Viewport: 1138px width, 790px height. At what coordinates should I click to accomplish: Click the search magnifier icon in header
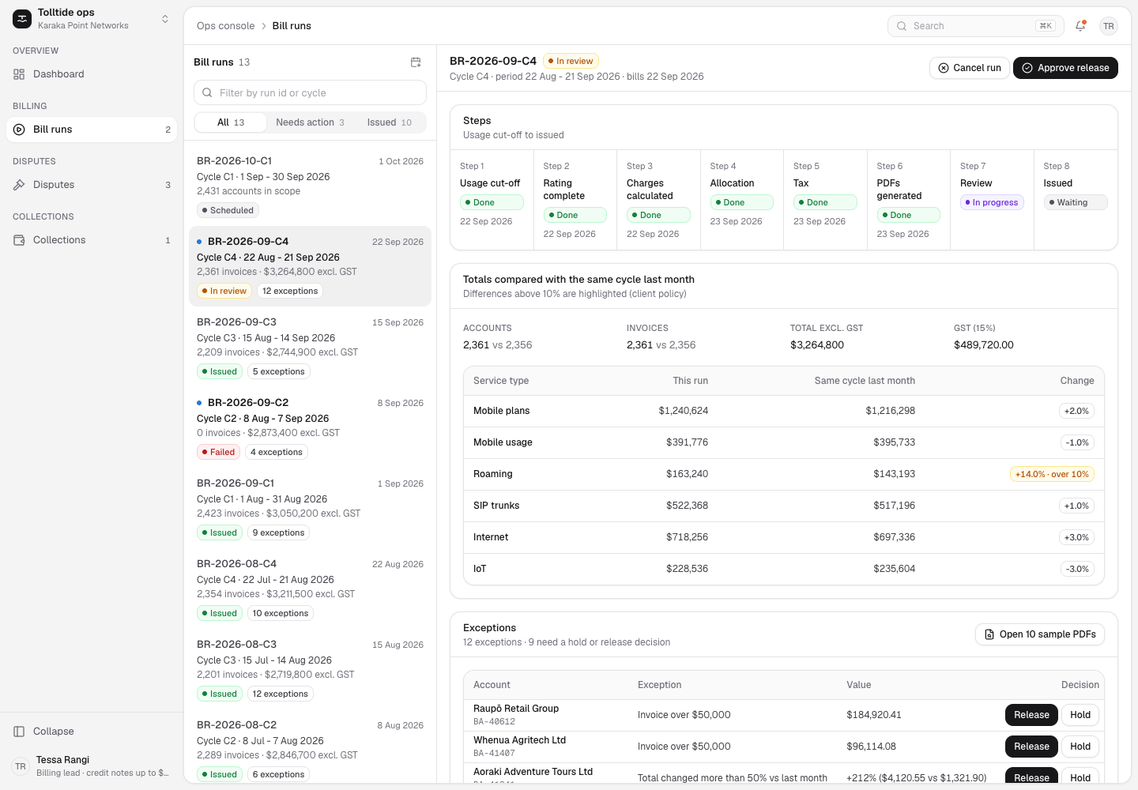pos(902,26)
